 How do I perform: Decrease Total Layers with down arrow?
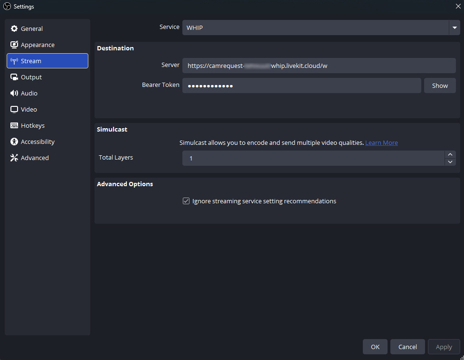[450, 162]
